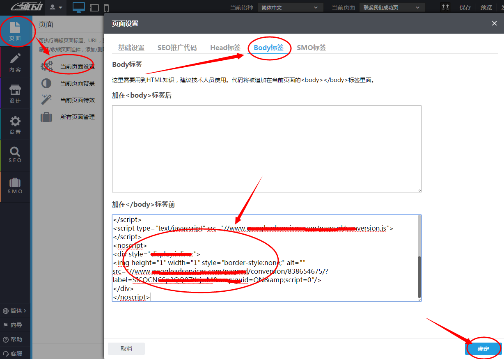Cancel the dialog via 取消

[x=126, y=348]
